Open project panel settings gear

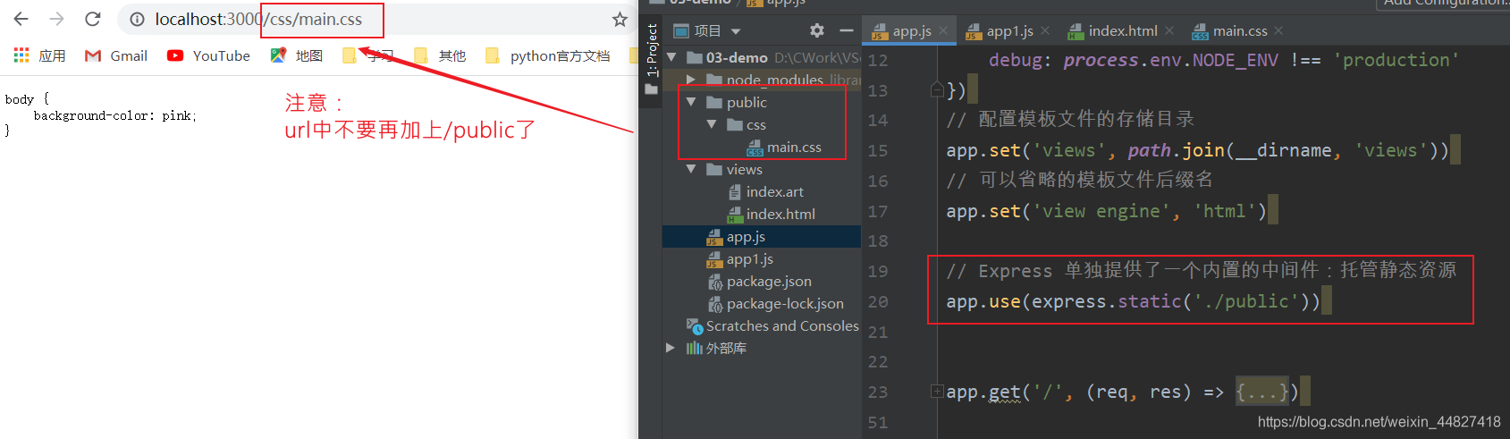(x=817, y=30)
